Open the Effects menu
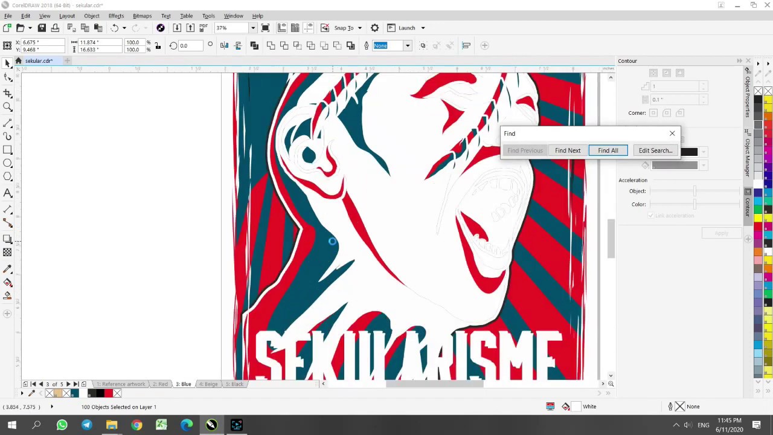Image resolution: width=773 pixels, height=435 pixels. (116, 16)
